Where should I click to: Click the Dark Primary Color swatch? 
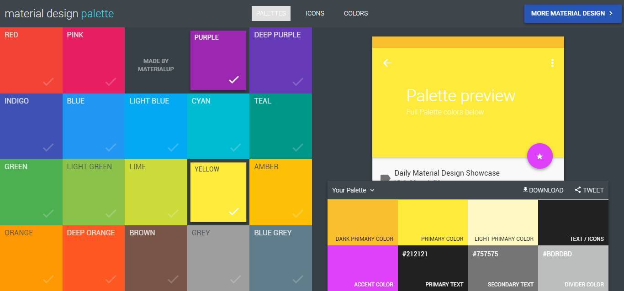(x=362, y=222)
